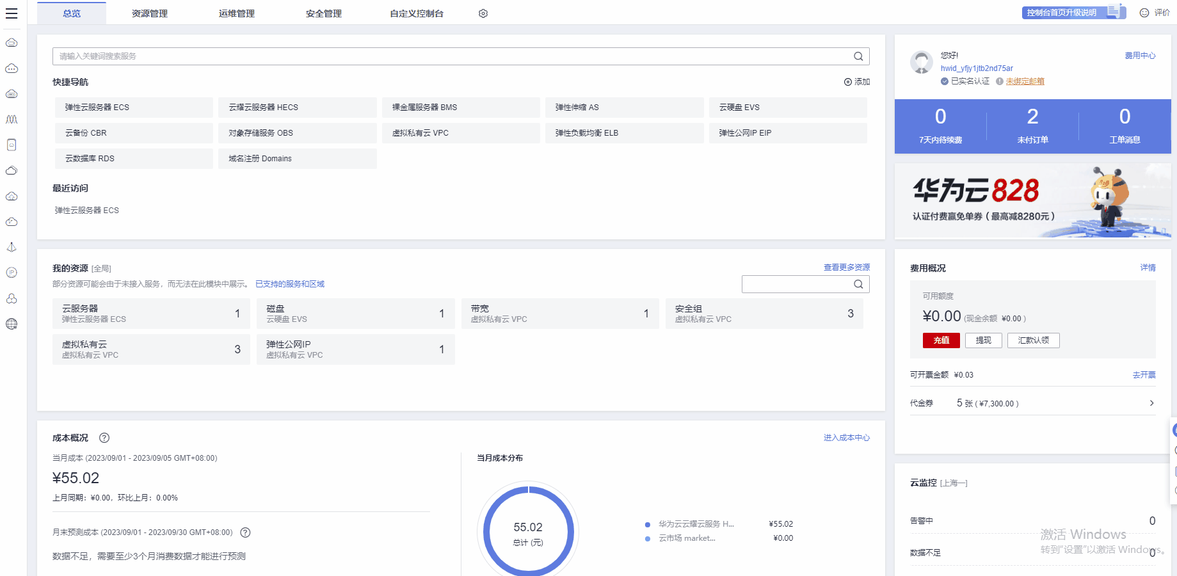1177x576 pixels.
Task: Open the hamburger service list menu
Action: (x=12, y=13)
